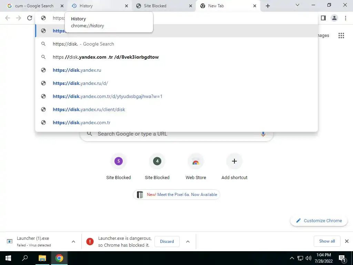The height and width of the screenshot is (265, 353).
Task: Open the Chrome side panel
Action: coord(323,18)
